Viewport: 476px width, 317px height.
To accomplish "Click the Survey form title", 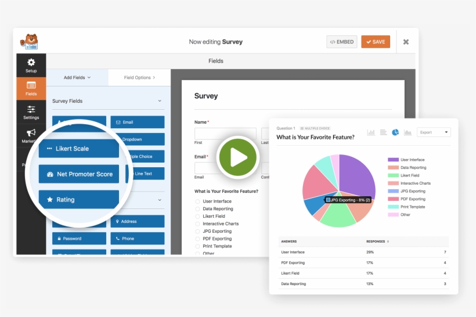I will click(206, 96).
